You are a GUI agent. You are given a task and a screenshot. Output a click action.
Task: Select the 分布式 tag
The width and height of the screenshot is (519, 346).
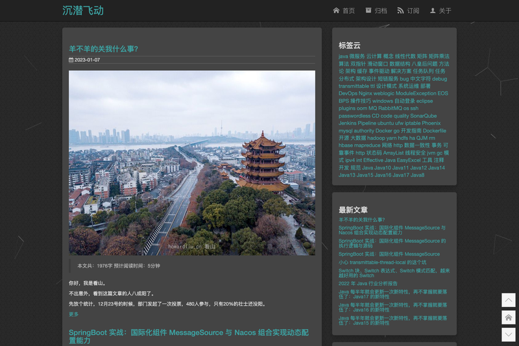click(x=346, y=79)
